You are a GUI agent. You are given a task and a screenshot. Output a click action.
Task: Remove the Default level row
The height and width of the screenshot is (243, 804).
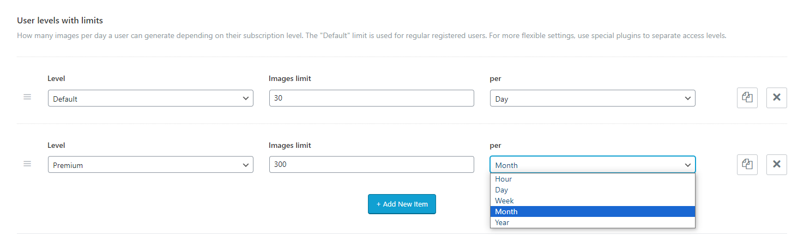click(776, 98)
